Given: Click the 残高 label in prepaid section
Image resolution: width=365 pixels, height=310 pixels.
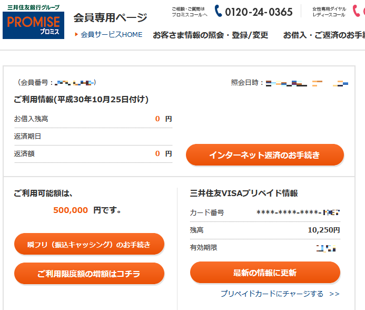Looking at the screenshot, I should pos(196,230).
